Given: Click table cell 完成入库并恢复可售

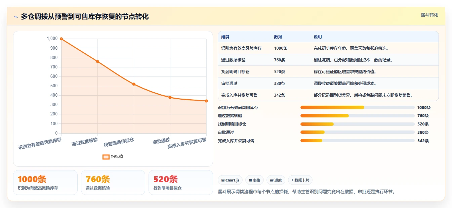Looking at the screenshot, I should (239, 95).
